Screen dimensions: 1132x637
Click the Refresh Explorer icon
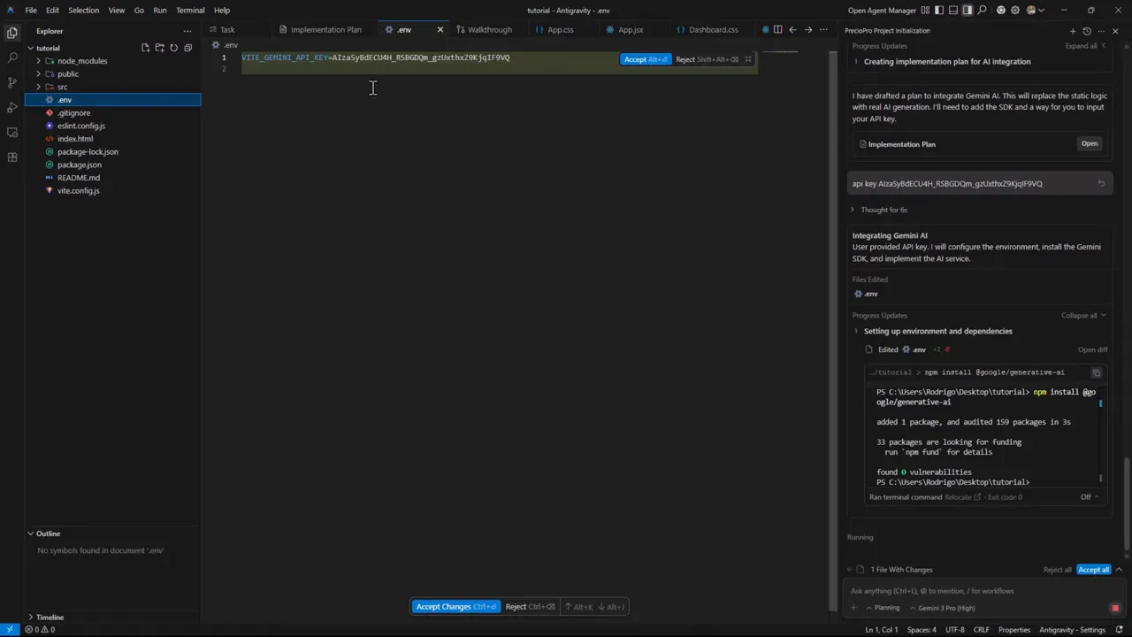pos(173,48)
